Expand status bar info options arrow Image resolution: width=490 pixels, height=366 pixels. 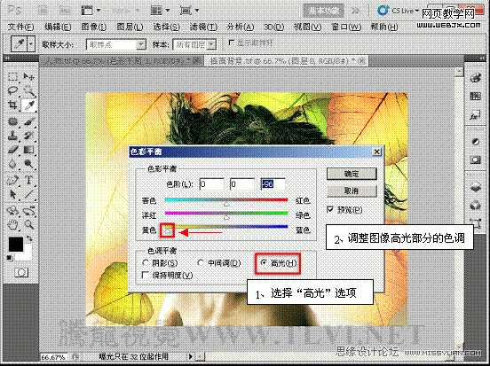pos(191,356)
